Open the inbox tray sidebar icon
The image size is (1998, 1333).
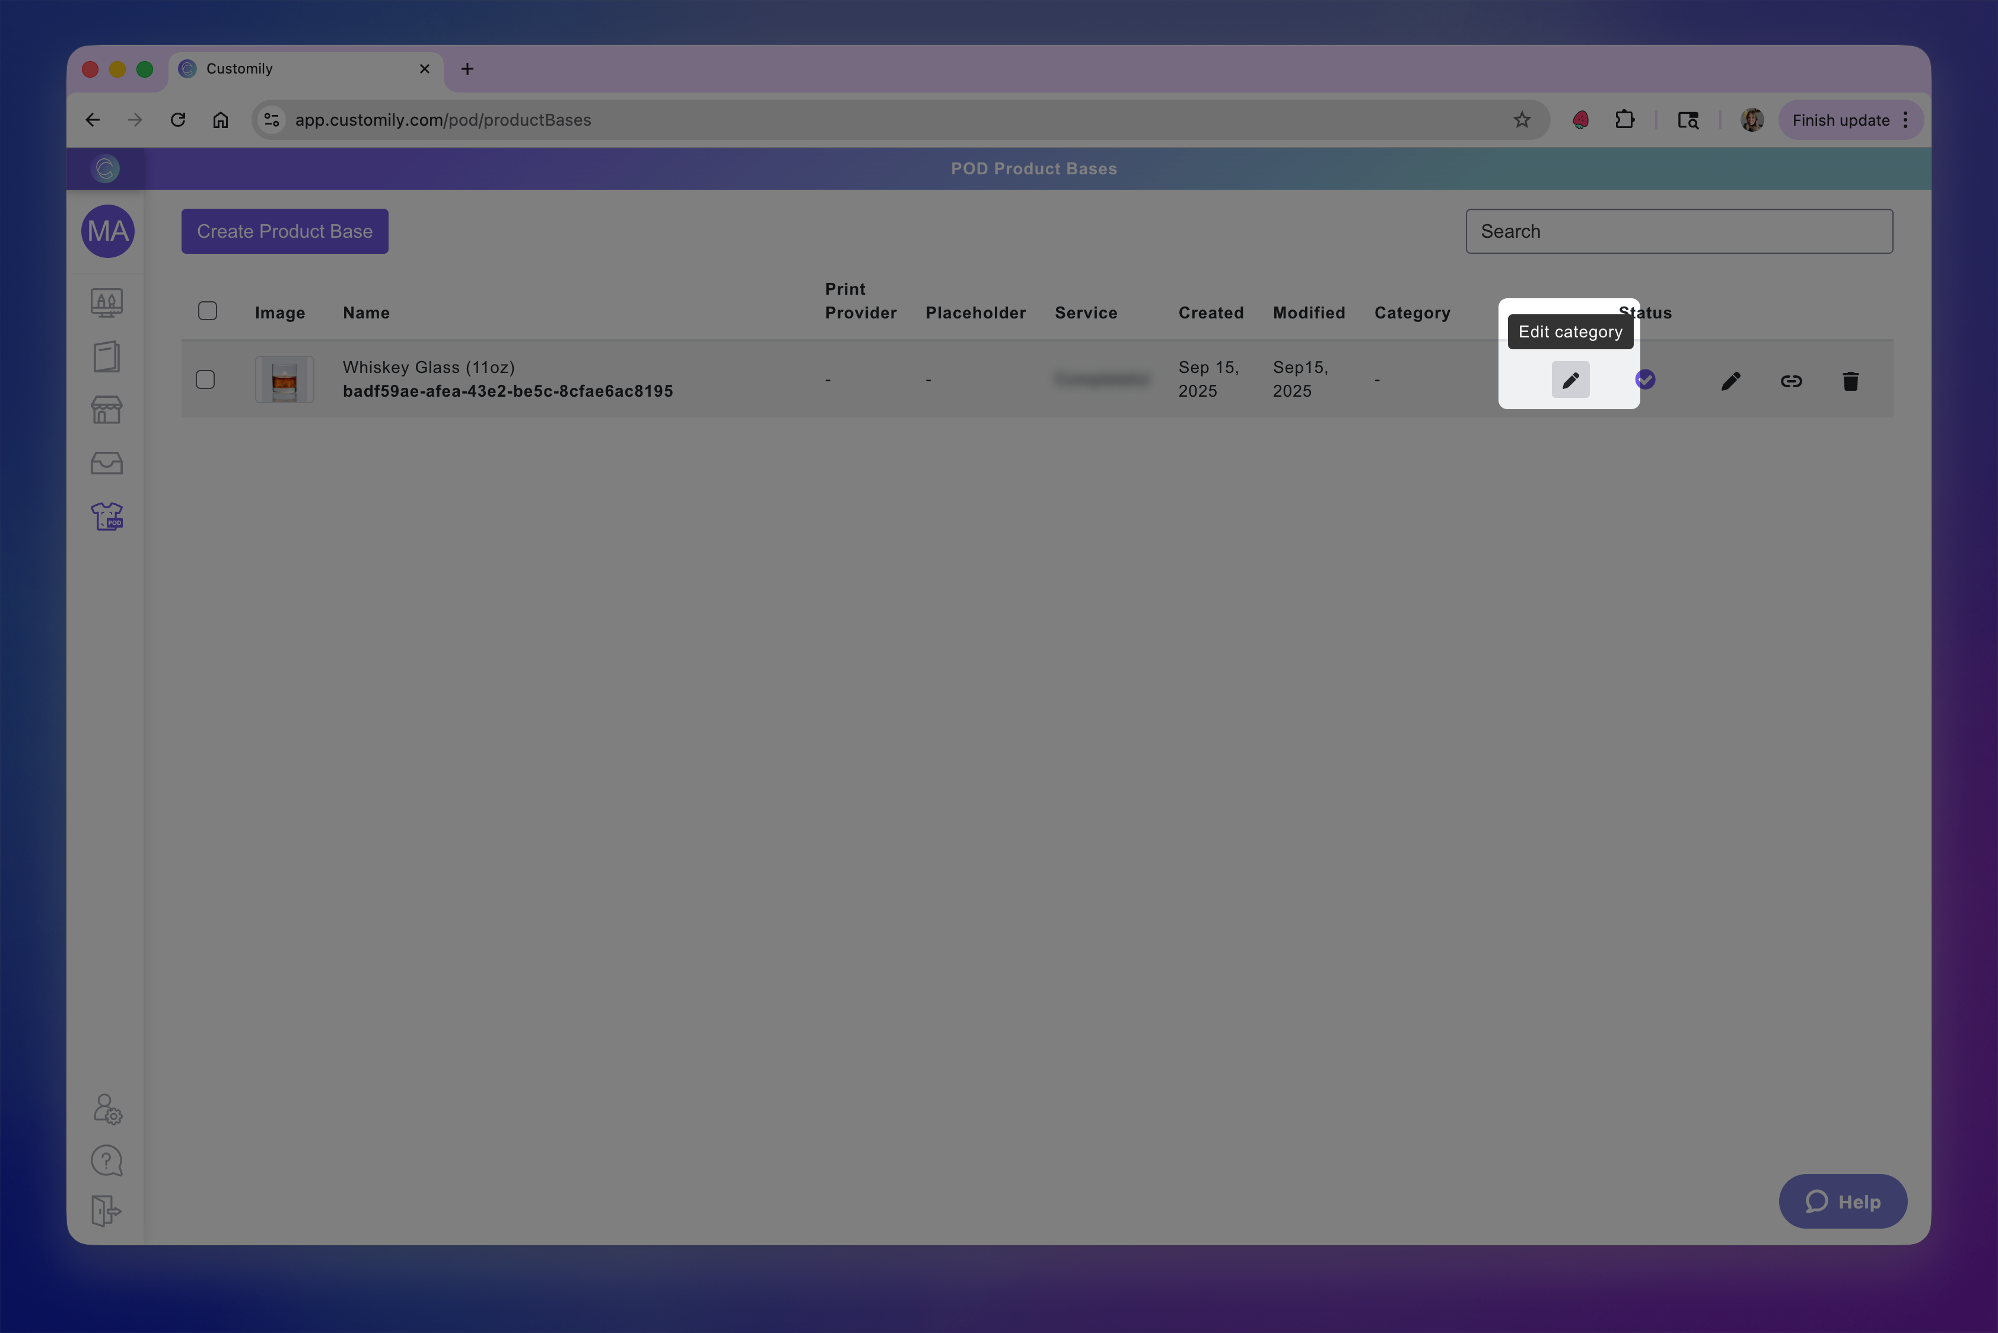click(107, 463)
